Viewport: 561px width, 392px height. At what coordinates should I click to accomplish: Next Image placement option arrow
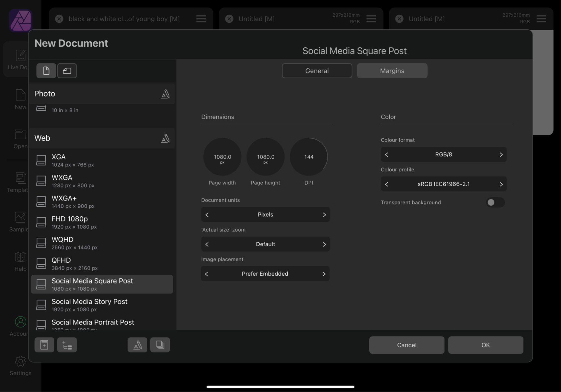(324, 274)
